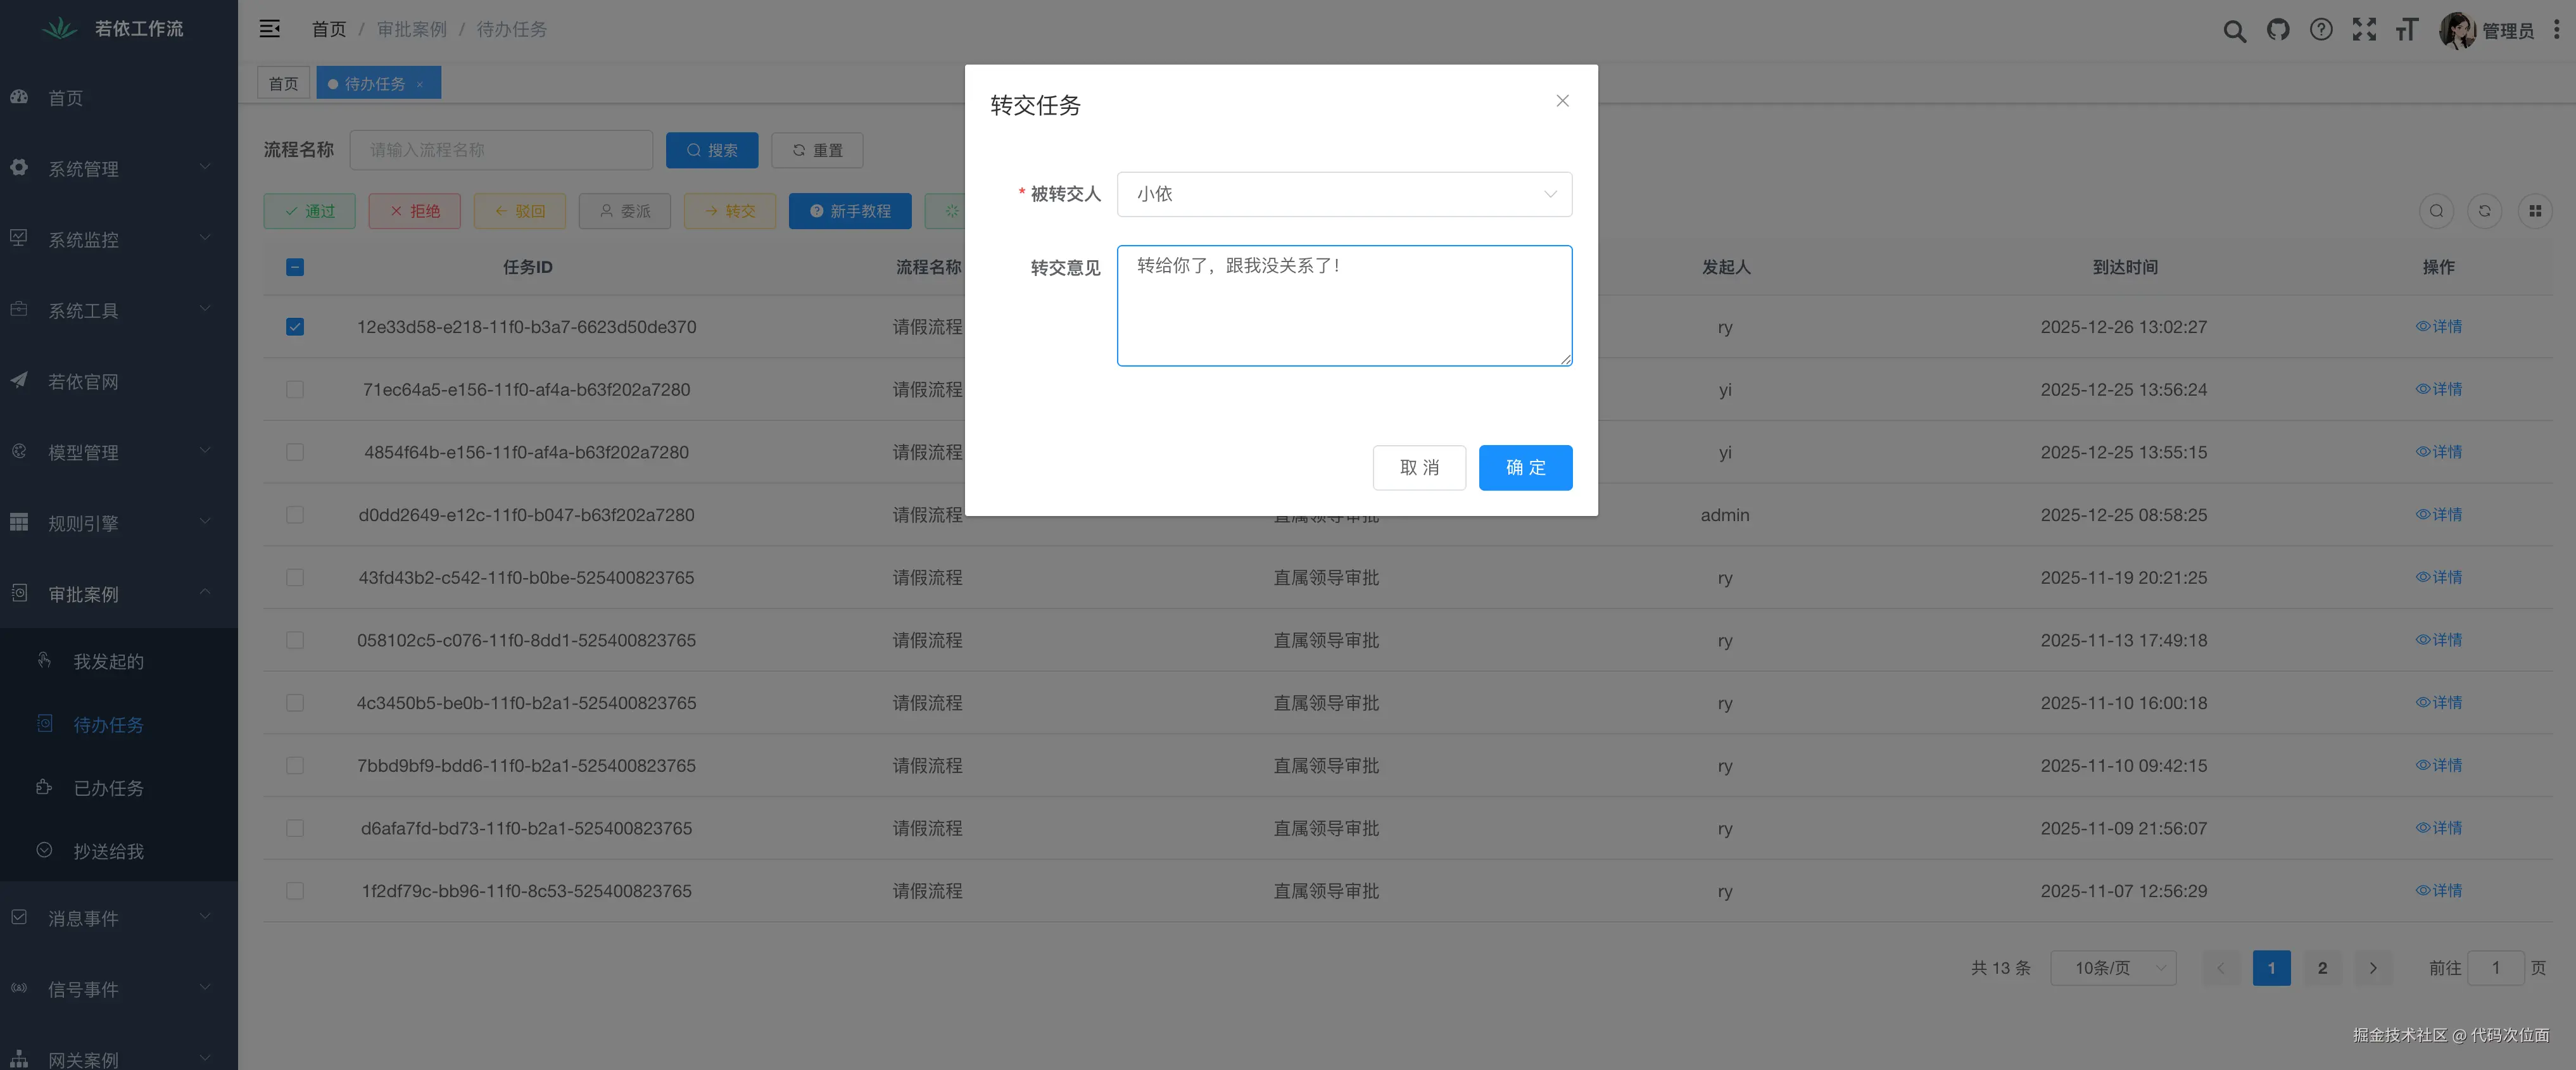The image size is (2576, 1070).
Task: Toggle fullscreen mode icon
Action: 2364,30
